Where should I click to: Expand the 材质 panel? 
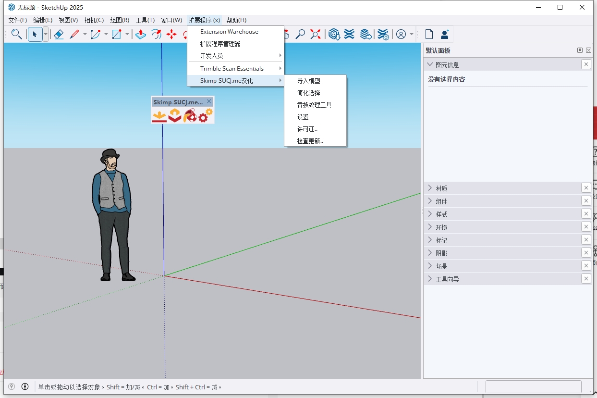coord(440,188)
